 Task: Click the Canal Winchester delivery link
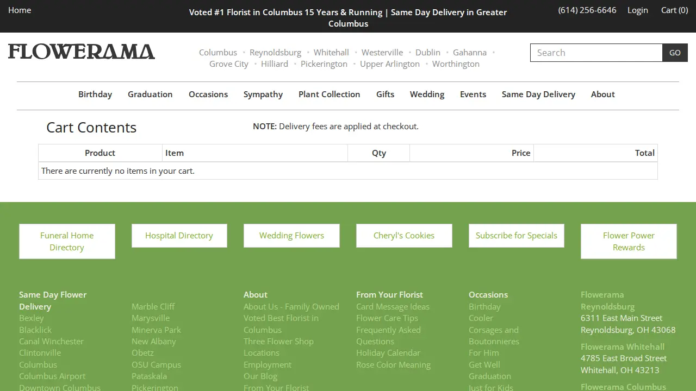tap(51, 342)
